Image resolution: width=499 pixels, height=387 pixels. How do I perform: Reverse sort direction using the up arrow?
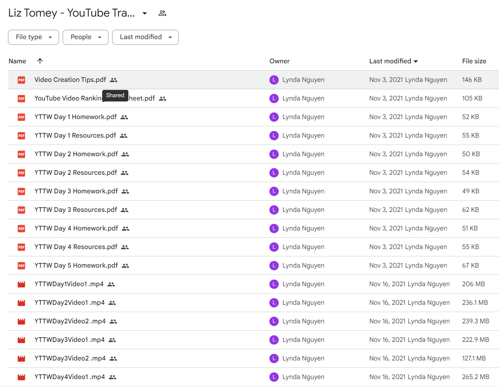tap(40, 61)
